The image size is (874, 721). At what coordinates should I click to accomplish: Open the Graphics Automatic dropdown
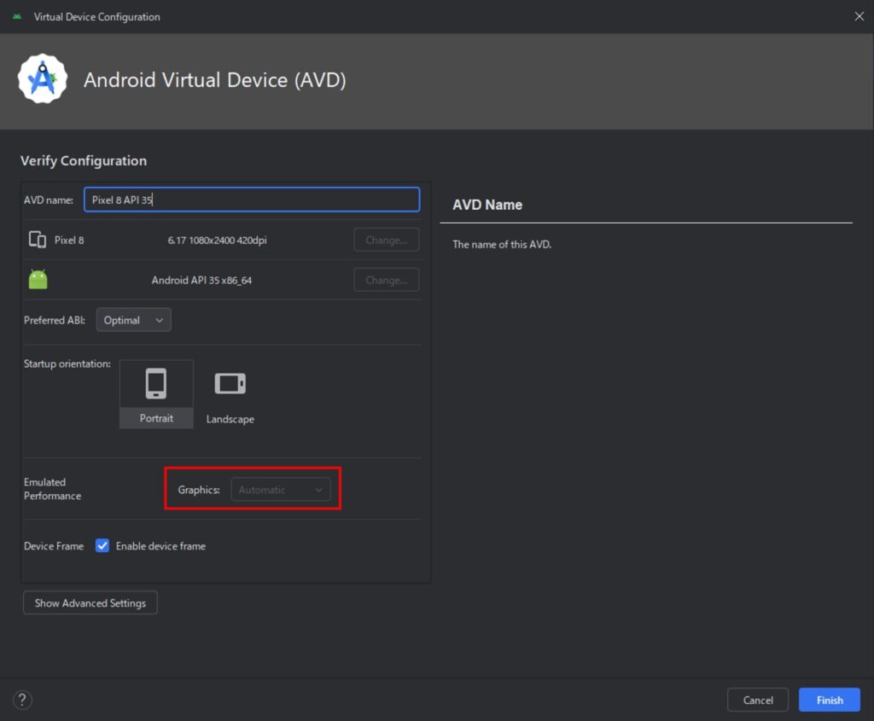click(280, 490)
